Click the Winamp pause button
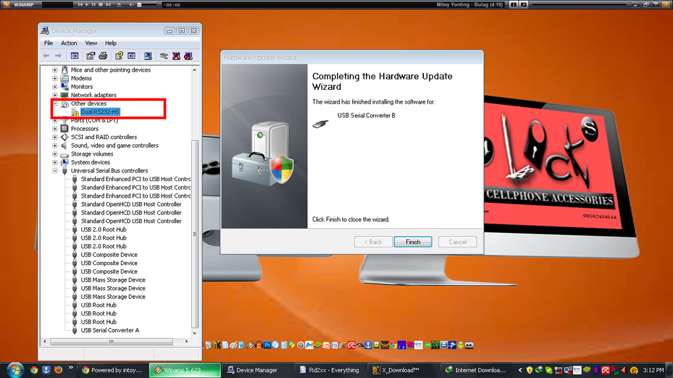Viewport: 673px width, 378px height. (x=94, y=5)
